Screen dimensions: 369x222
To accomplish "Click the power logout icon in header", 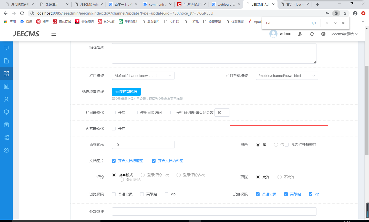I will point(323,34).
